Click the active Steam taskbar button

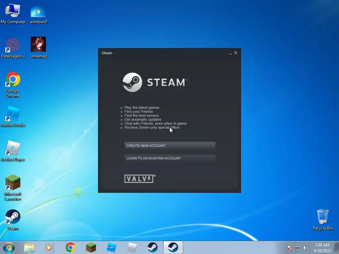(173, 247)
